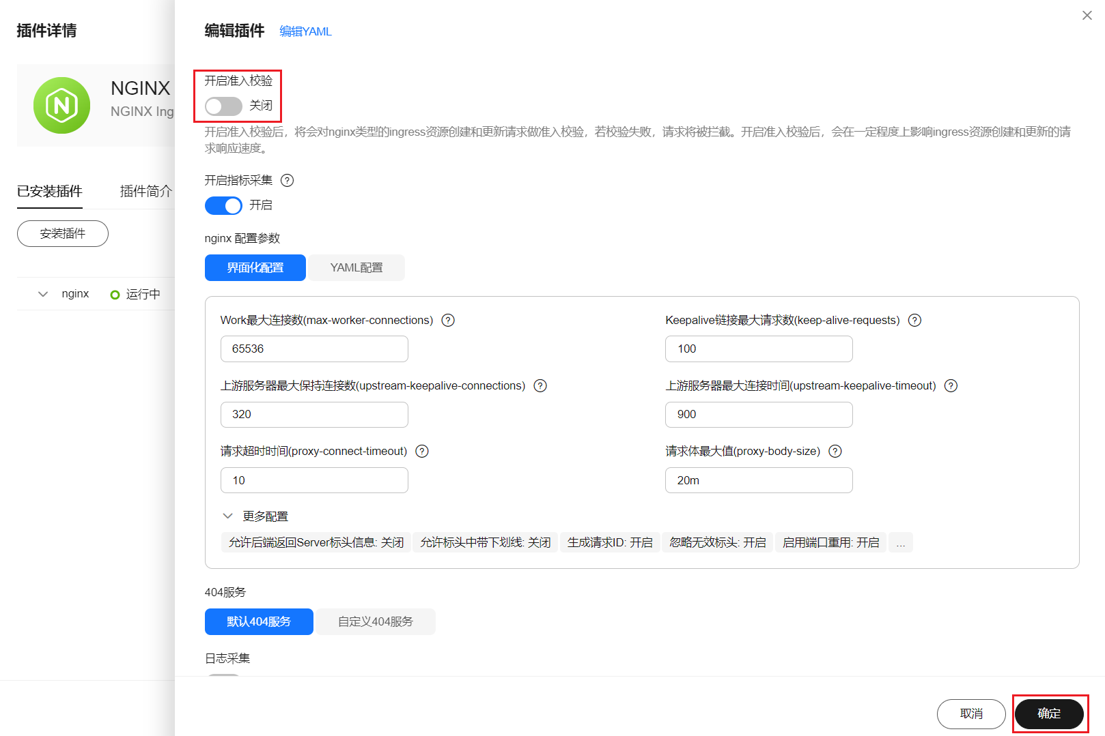Viewport: 1105px width, 736px height.
Task: Edit the max-worker-connections field 65536
Action: 314,349
